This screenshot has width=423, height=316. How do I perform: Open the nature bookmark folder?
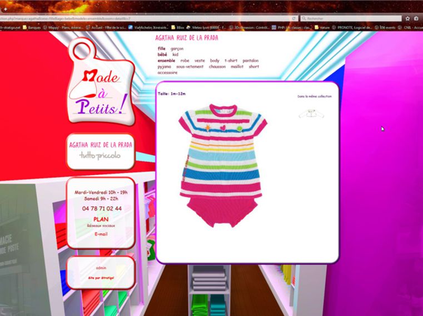point(322,28)
